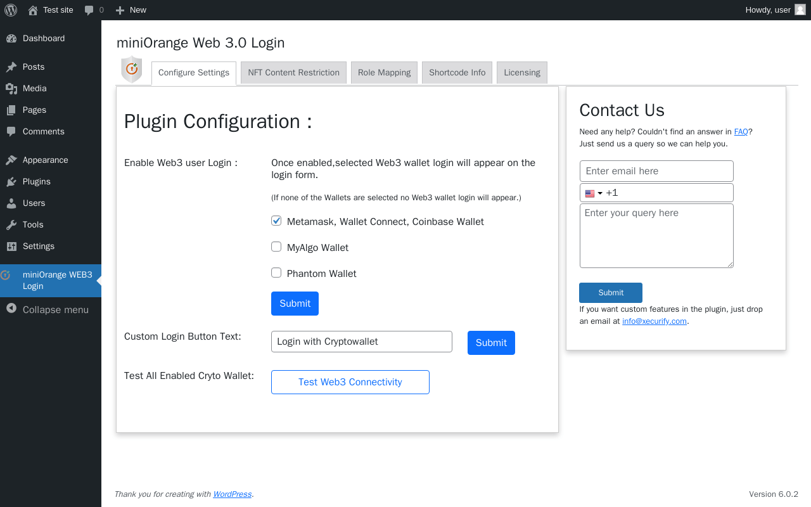
Task: Enable the Phantom Wallet checkbox
Action: coord(276,273)
